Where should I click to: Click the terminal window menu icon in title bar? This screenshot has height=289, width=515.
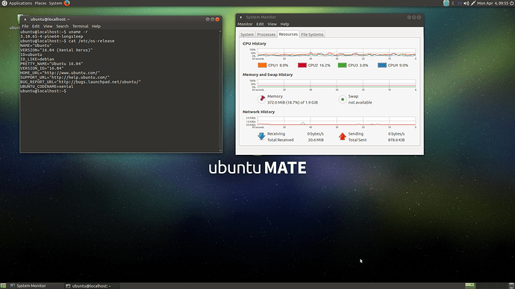[x=25, y=19]
